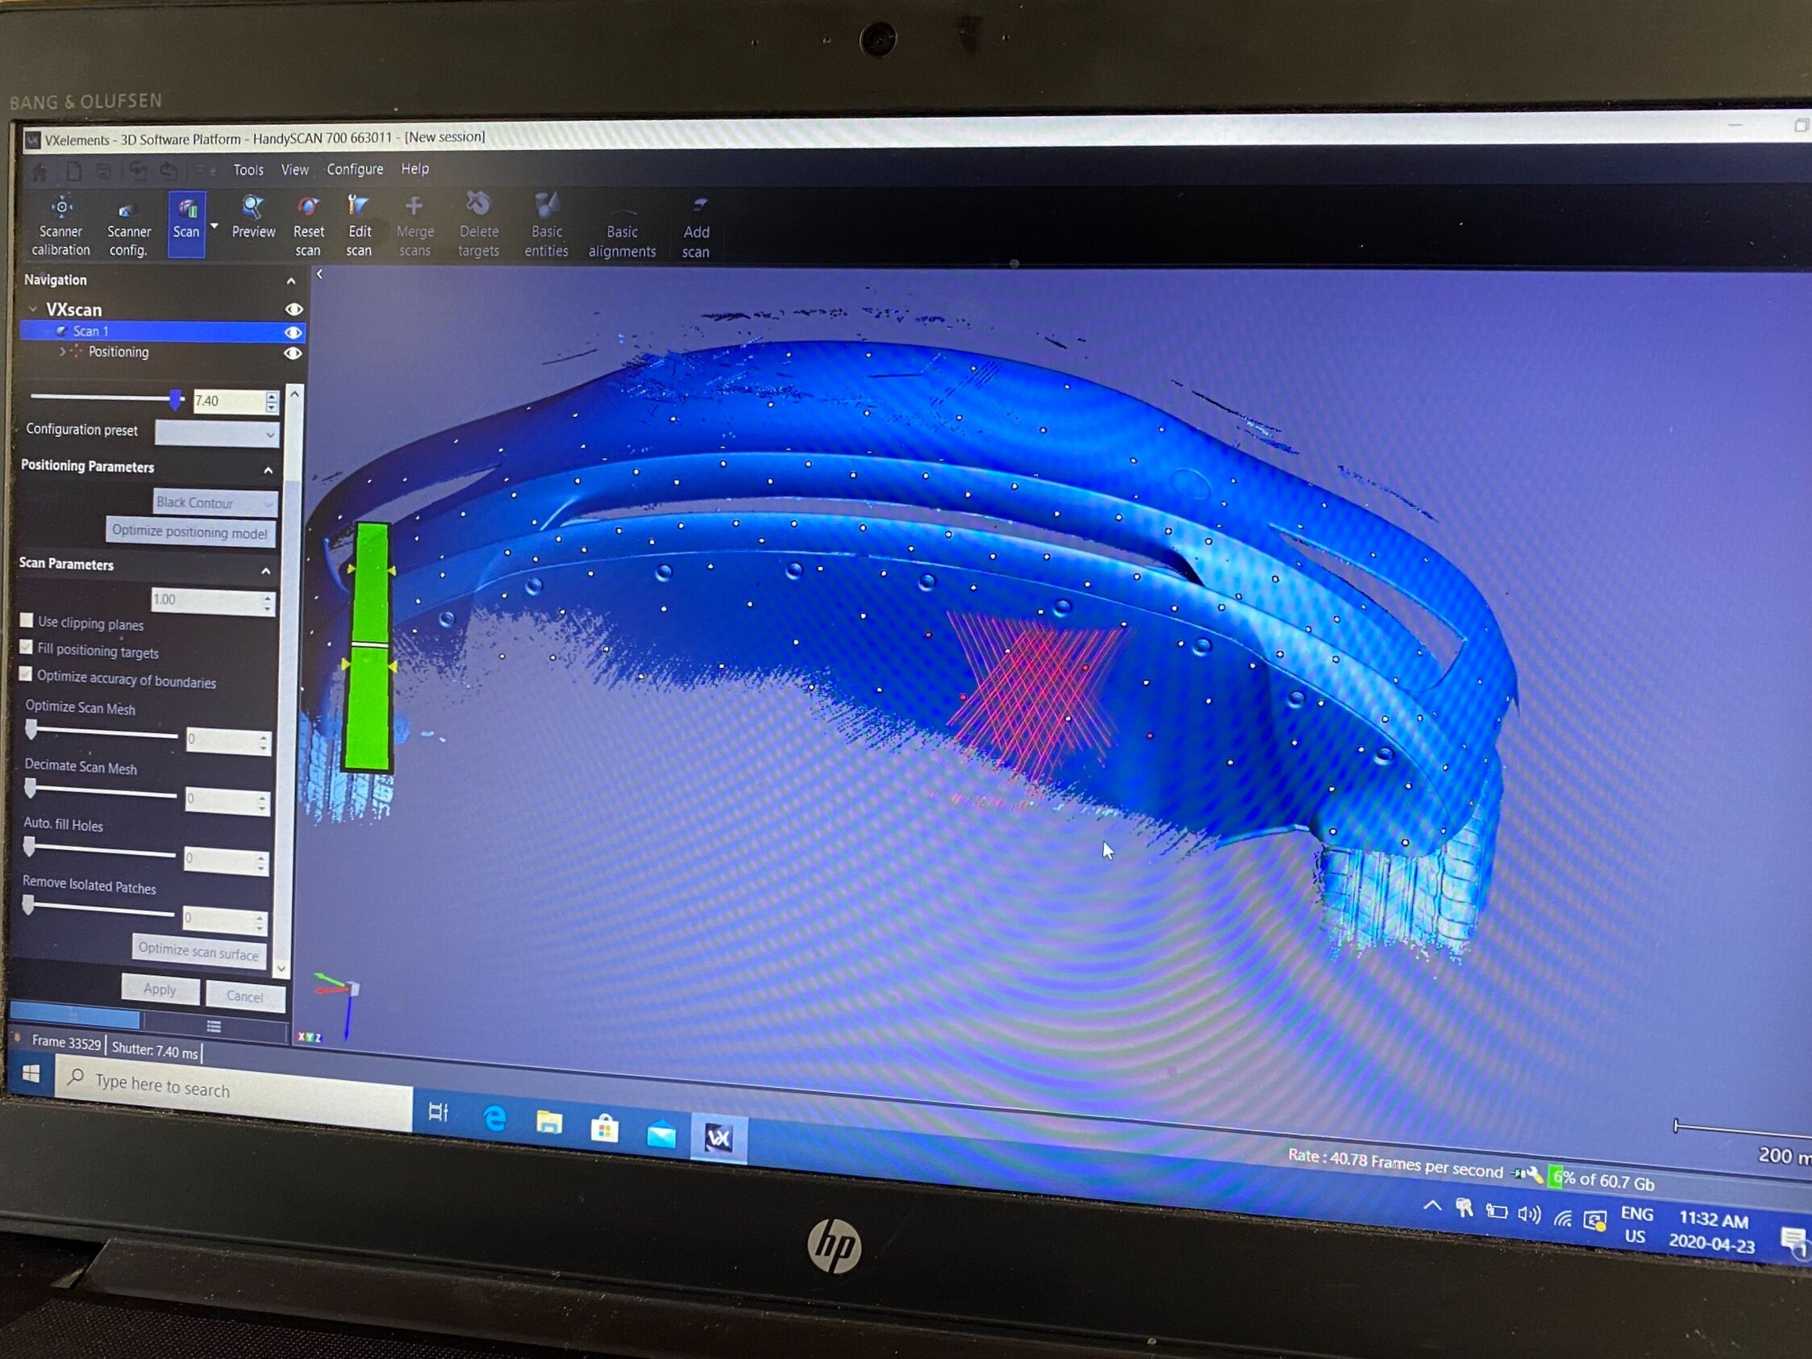Screen dimensions: 1812x1359
Task: Toggle Scan 1 visibility eye
Action: click(293, 331)
